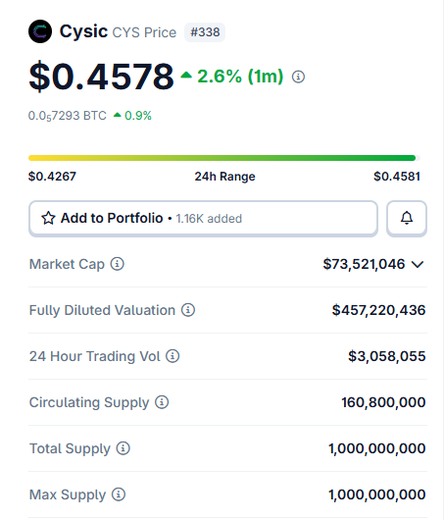Click the BTC price conversion text

point(68,116)
